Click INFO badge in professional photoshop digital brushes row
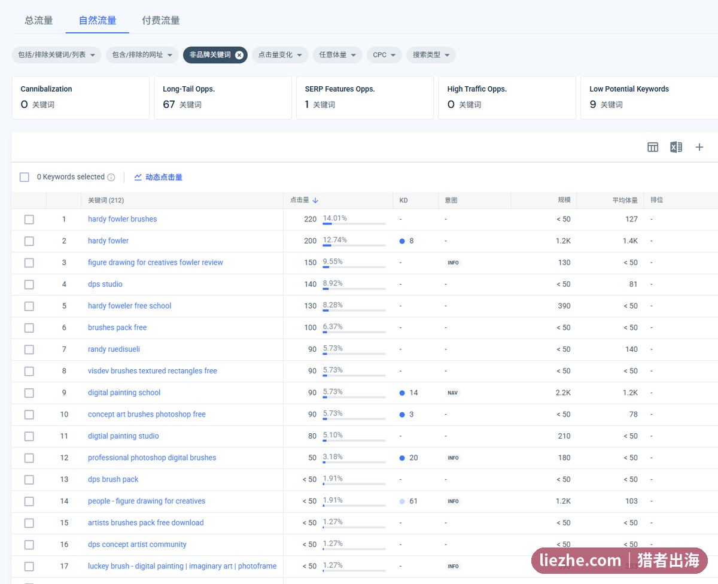Viewport: 718px width, 584px height. click(x=454, y=458)
